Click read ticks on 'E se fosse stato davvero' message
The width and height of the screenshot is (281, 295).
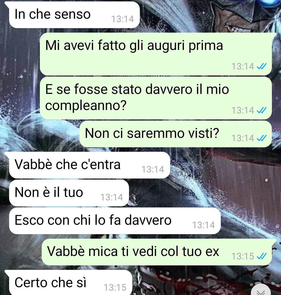click(261, 110)
